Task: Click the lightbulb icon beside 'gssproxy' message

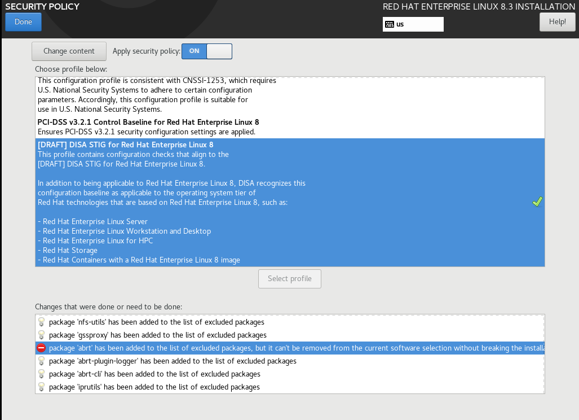Action: coord(41,335)
